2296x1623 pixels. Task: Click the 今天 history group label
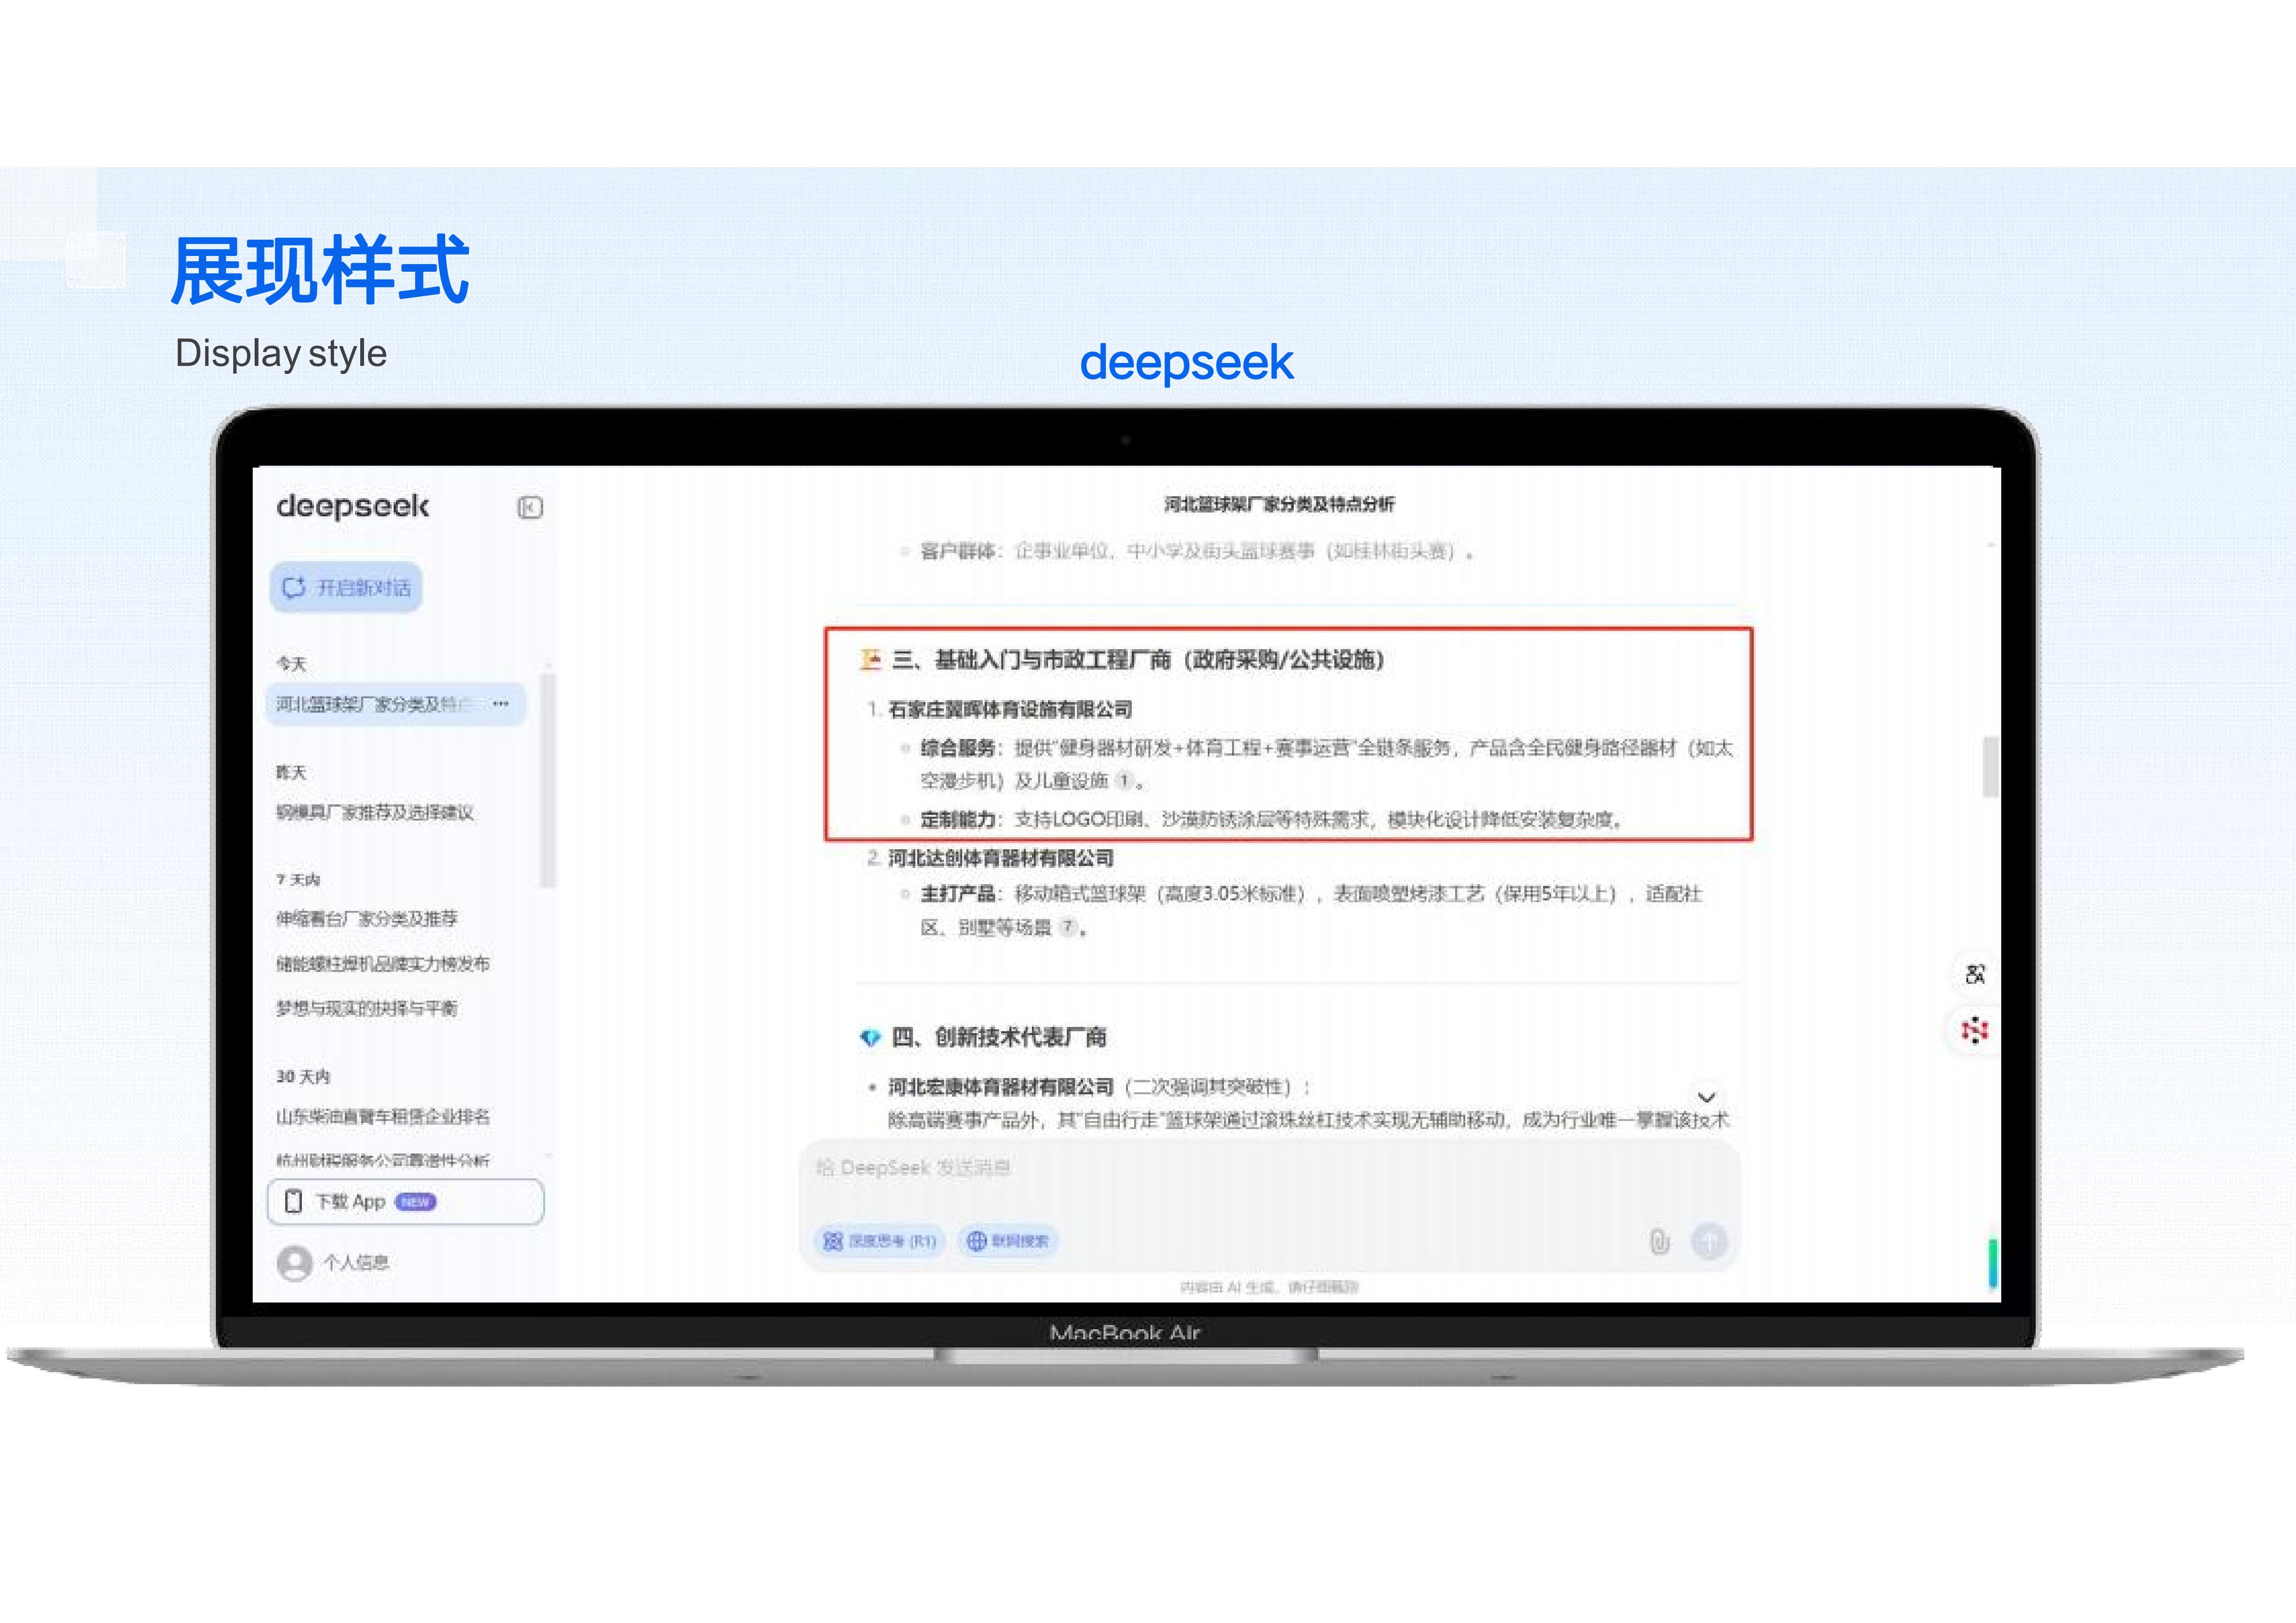pyautogui.click(x=291, y=664)
